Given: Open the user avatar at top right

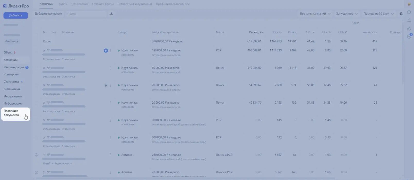Looking at the screenshot, I should pos(409,4).
